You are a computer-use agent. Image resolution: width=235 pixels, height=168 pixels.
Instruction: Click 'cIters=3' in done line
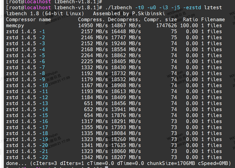pos(45,163)
